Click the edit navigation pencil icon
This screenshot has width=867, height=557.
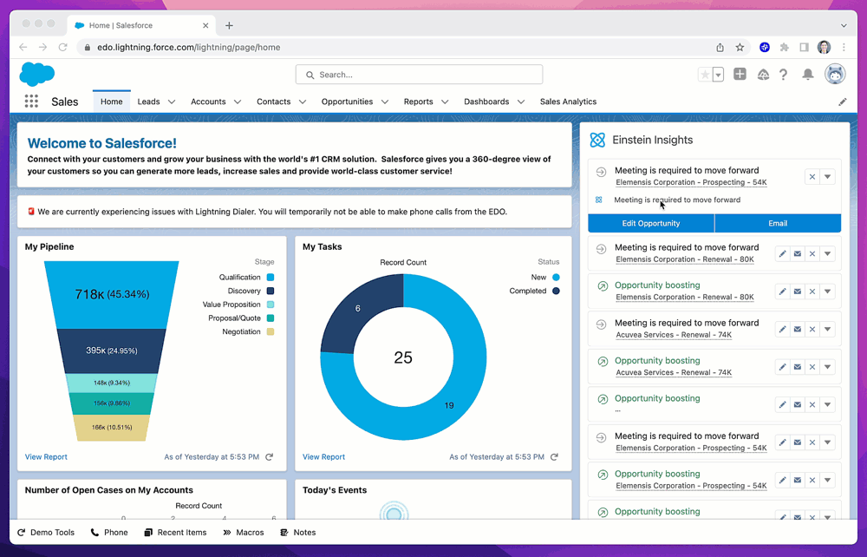click(842, 102)
